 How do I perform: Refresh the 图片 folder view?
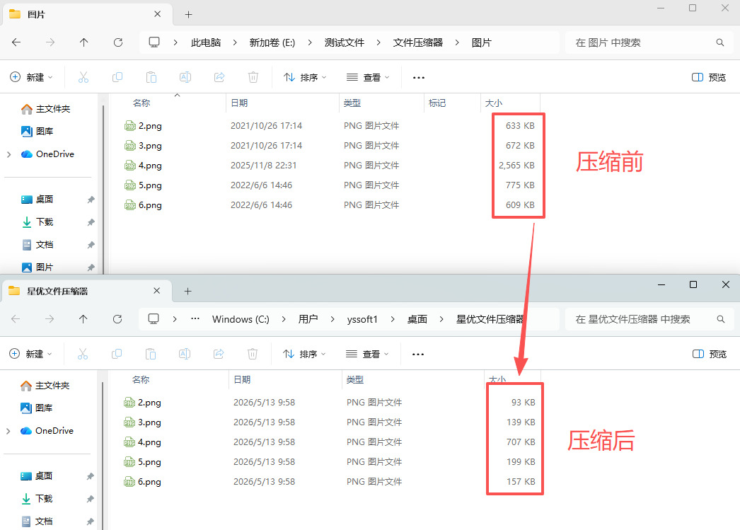click(118, 42)
